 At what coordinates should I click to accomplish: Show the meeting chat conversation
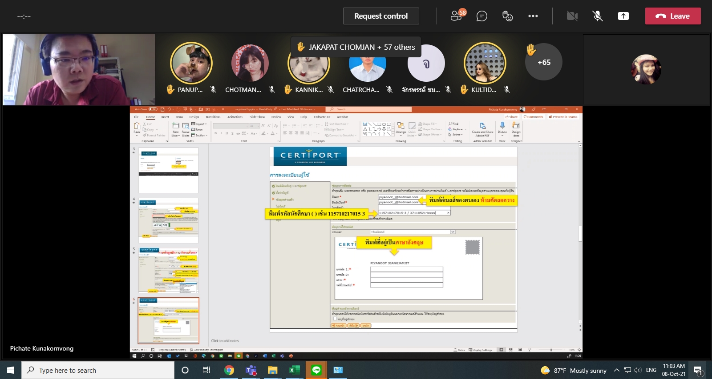click(x=482, y=16)
